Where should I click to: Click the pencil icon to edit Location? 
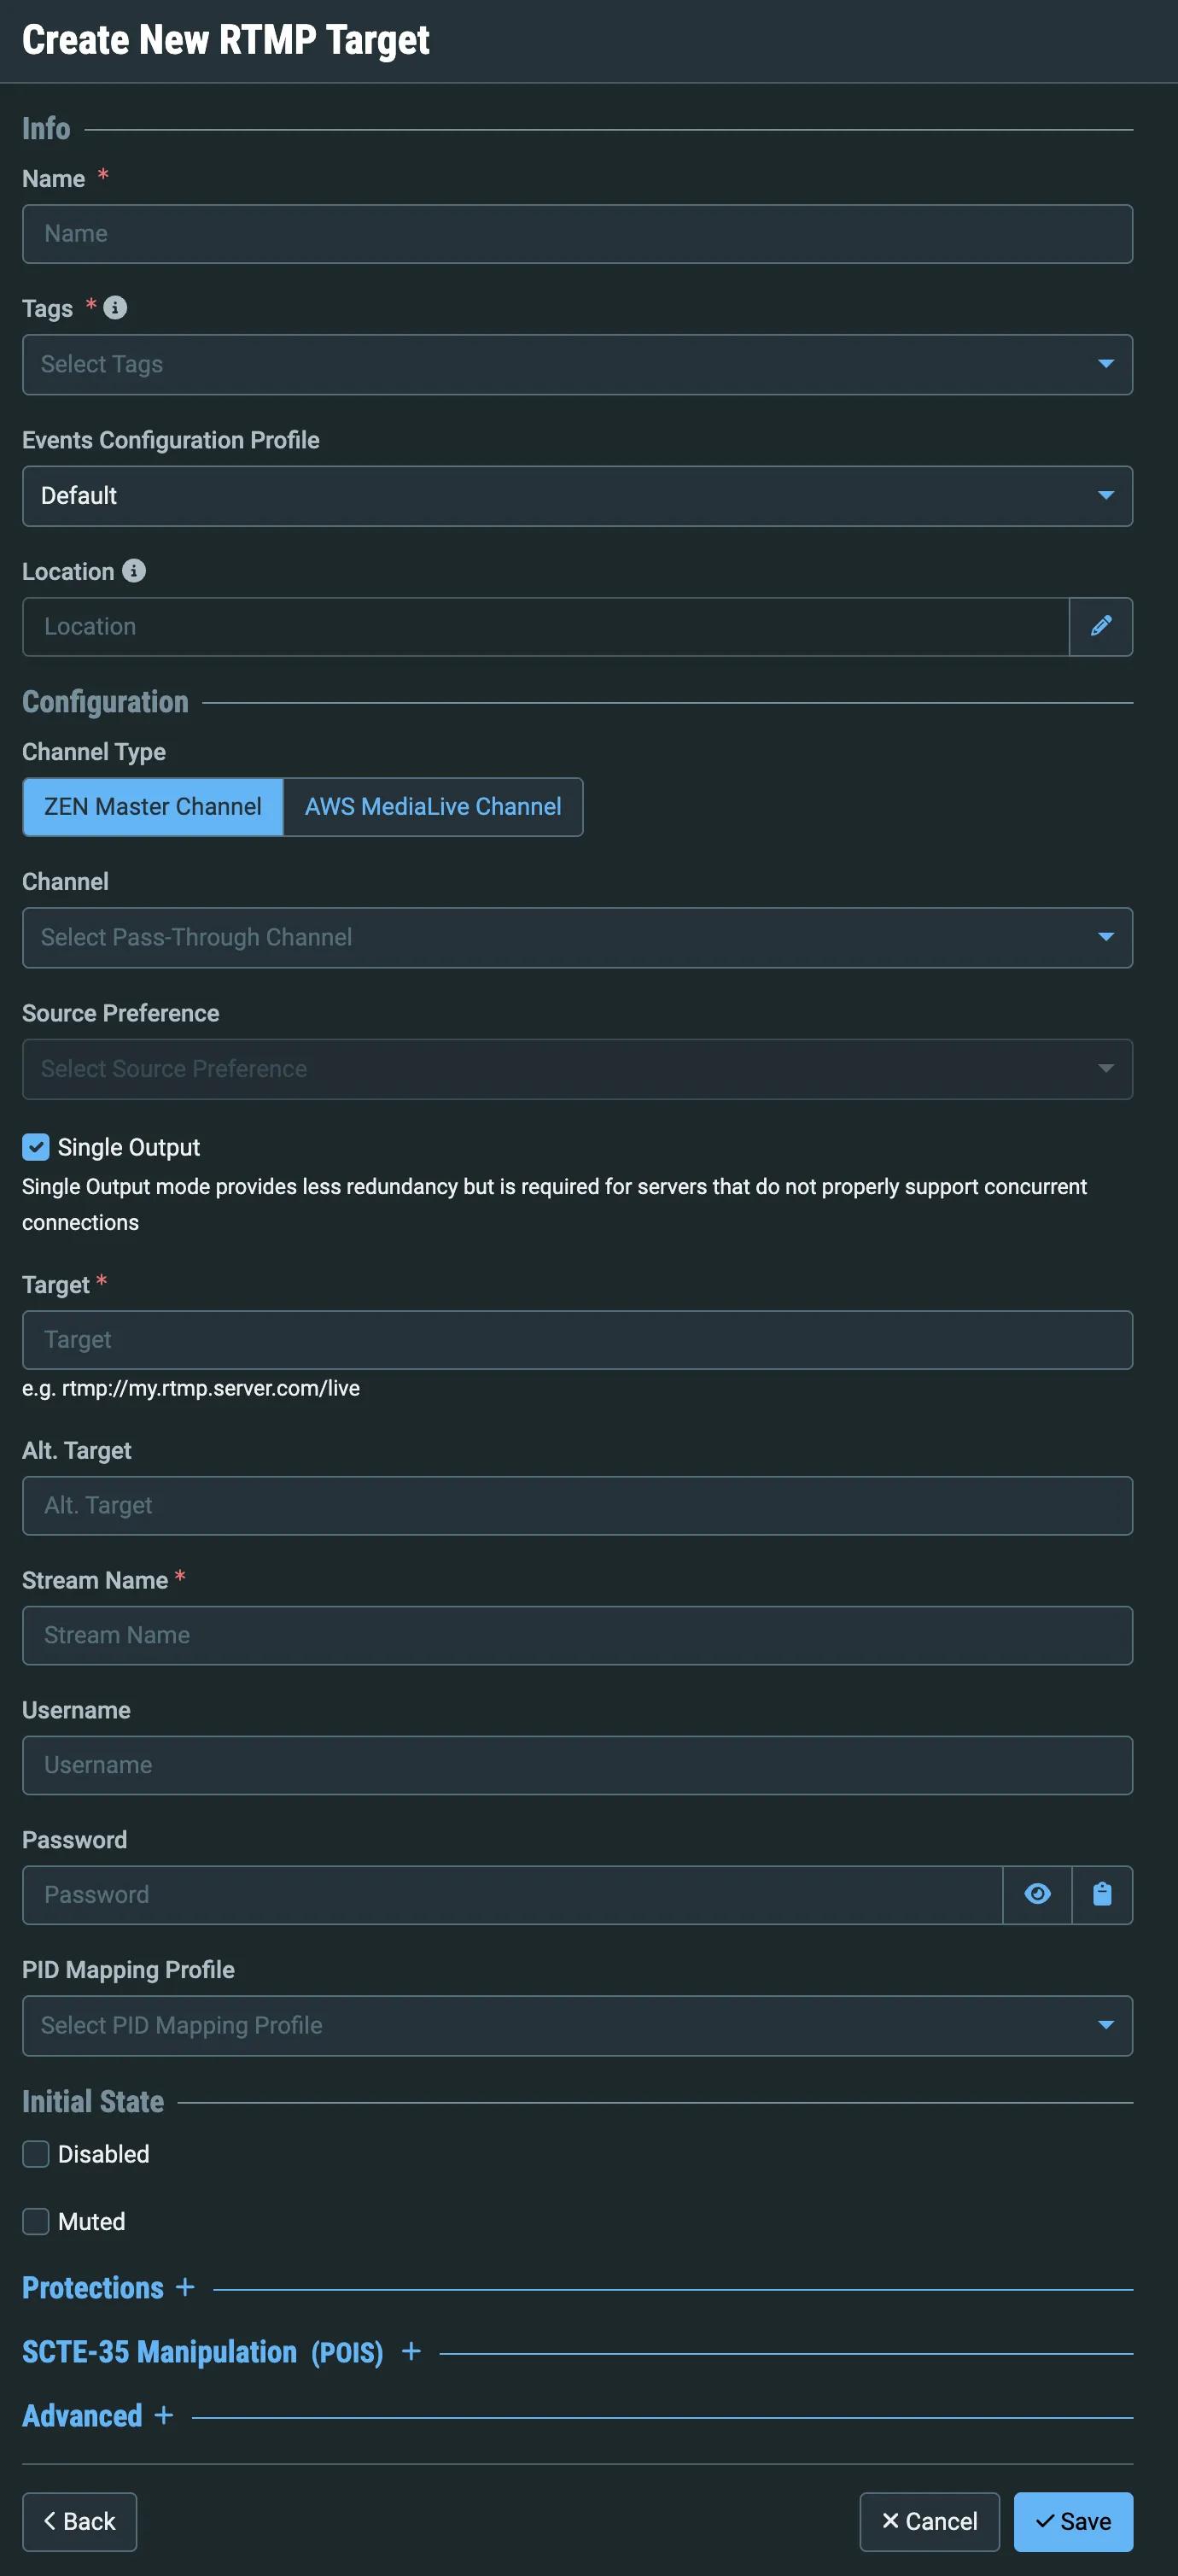1100,626
